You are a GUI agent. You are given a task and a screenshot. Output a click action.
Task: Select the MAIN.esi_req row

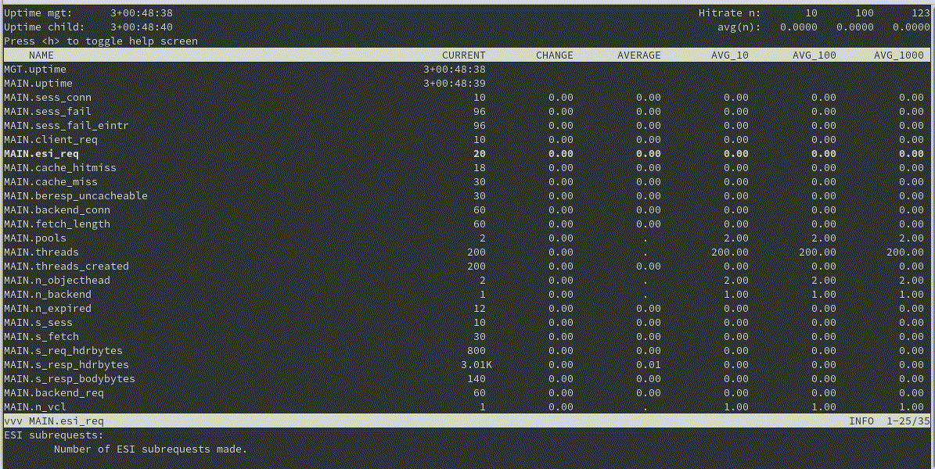coord(467,154)
